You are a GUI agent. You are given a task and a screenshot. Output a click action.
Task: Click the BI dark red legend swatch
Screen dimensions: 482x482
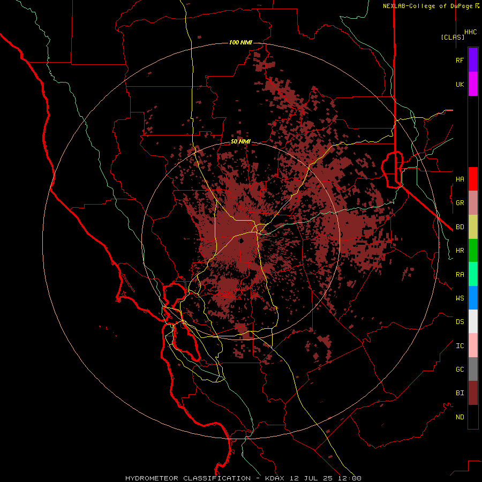473,393
